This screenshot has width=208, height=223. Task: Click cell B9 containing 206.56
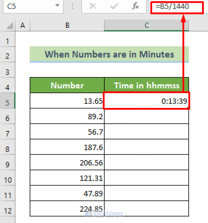[x=67, y=162]
